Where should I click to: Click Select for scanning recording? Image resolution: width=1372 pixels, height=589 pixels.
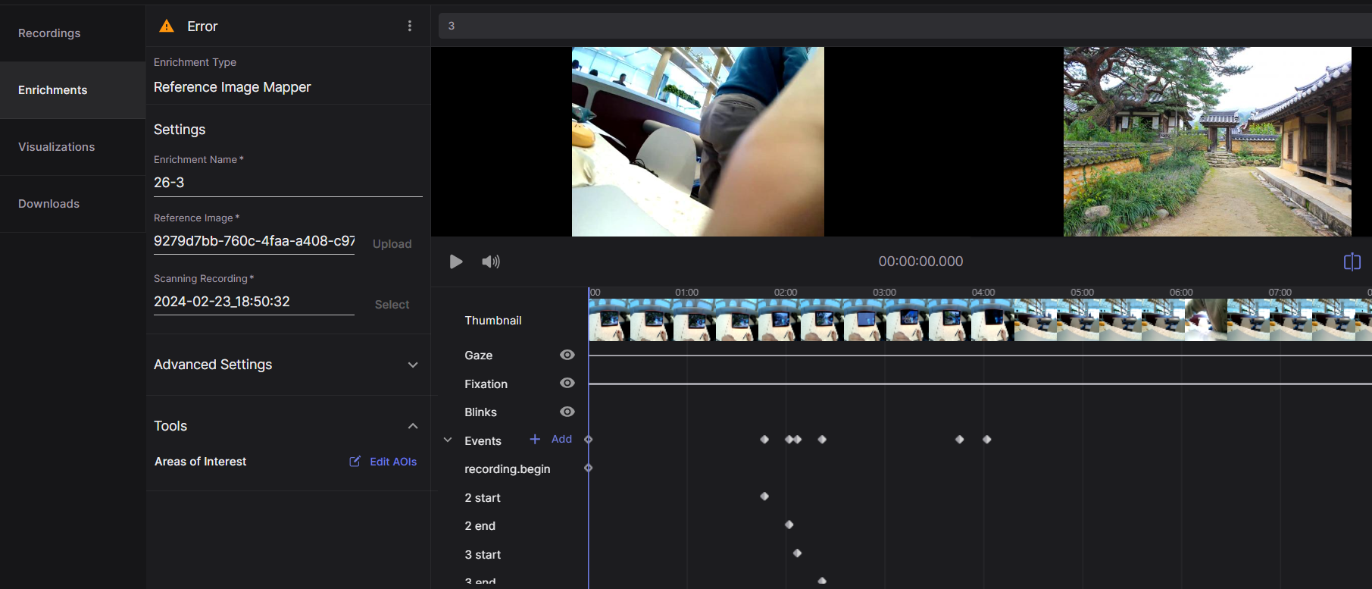click(392, 305)
